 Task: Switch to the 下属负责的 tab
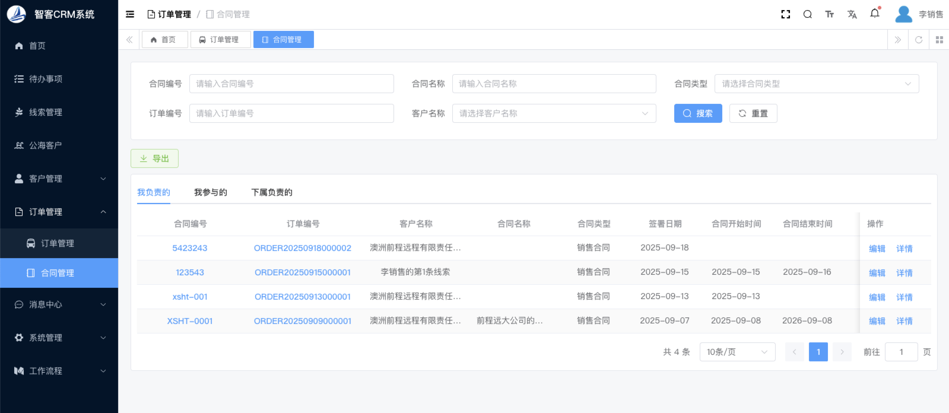coord(272,192)
